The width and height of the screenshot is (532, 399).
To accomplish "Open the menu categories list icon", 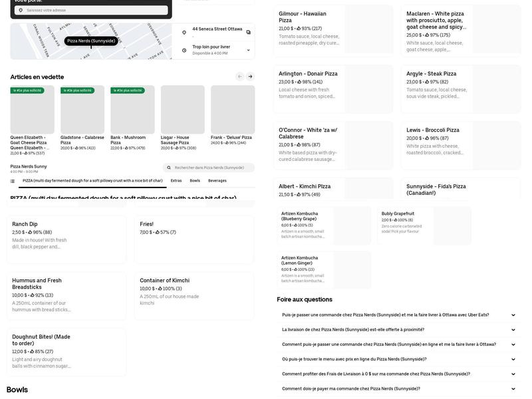I will click(x=13, y=181).
